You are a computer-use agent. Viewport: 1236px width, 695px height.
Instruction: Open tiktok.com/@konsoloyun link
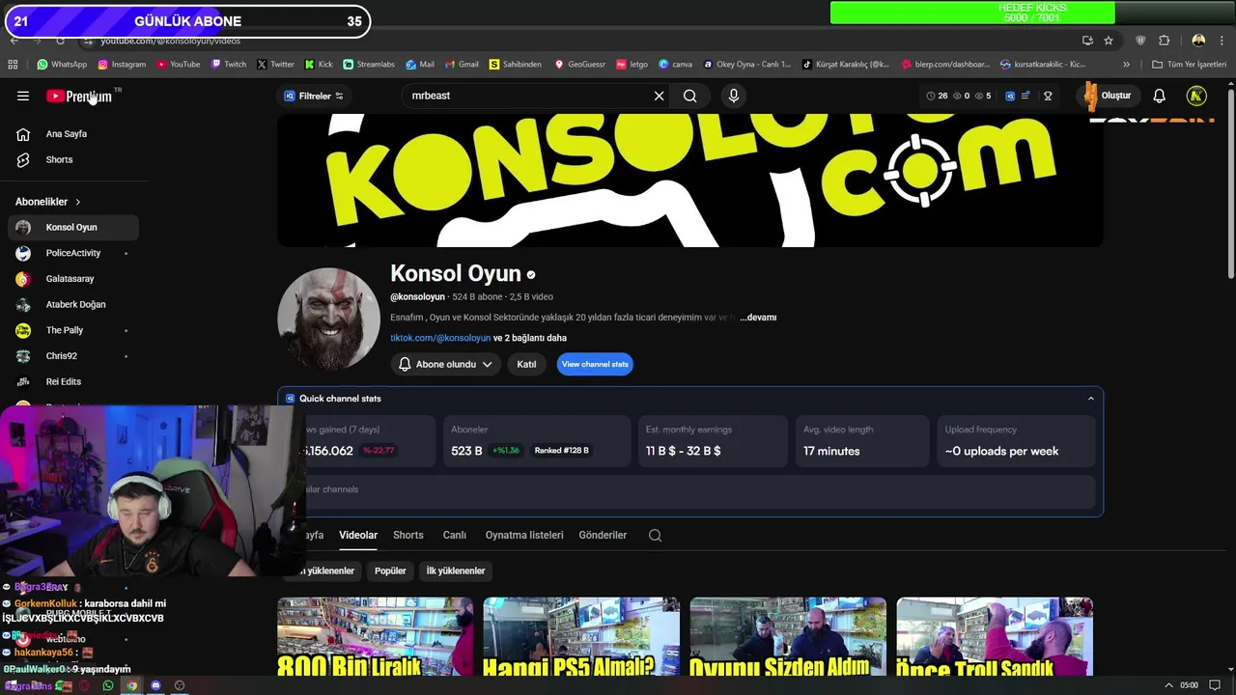pyautogui.click(x=440, y=338)
